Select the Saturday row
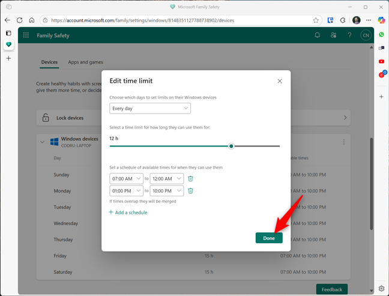This screenshot has width=389, height=296. click(x=193, y=272)
